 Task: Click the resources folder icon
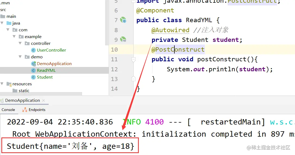[9, 84]
